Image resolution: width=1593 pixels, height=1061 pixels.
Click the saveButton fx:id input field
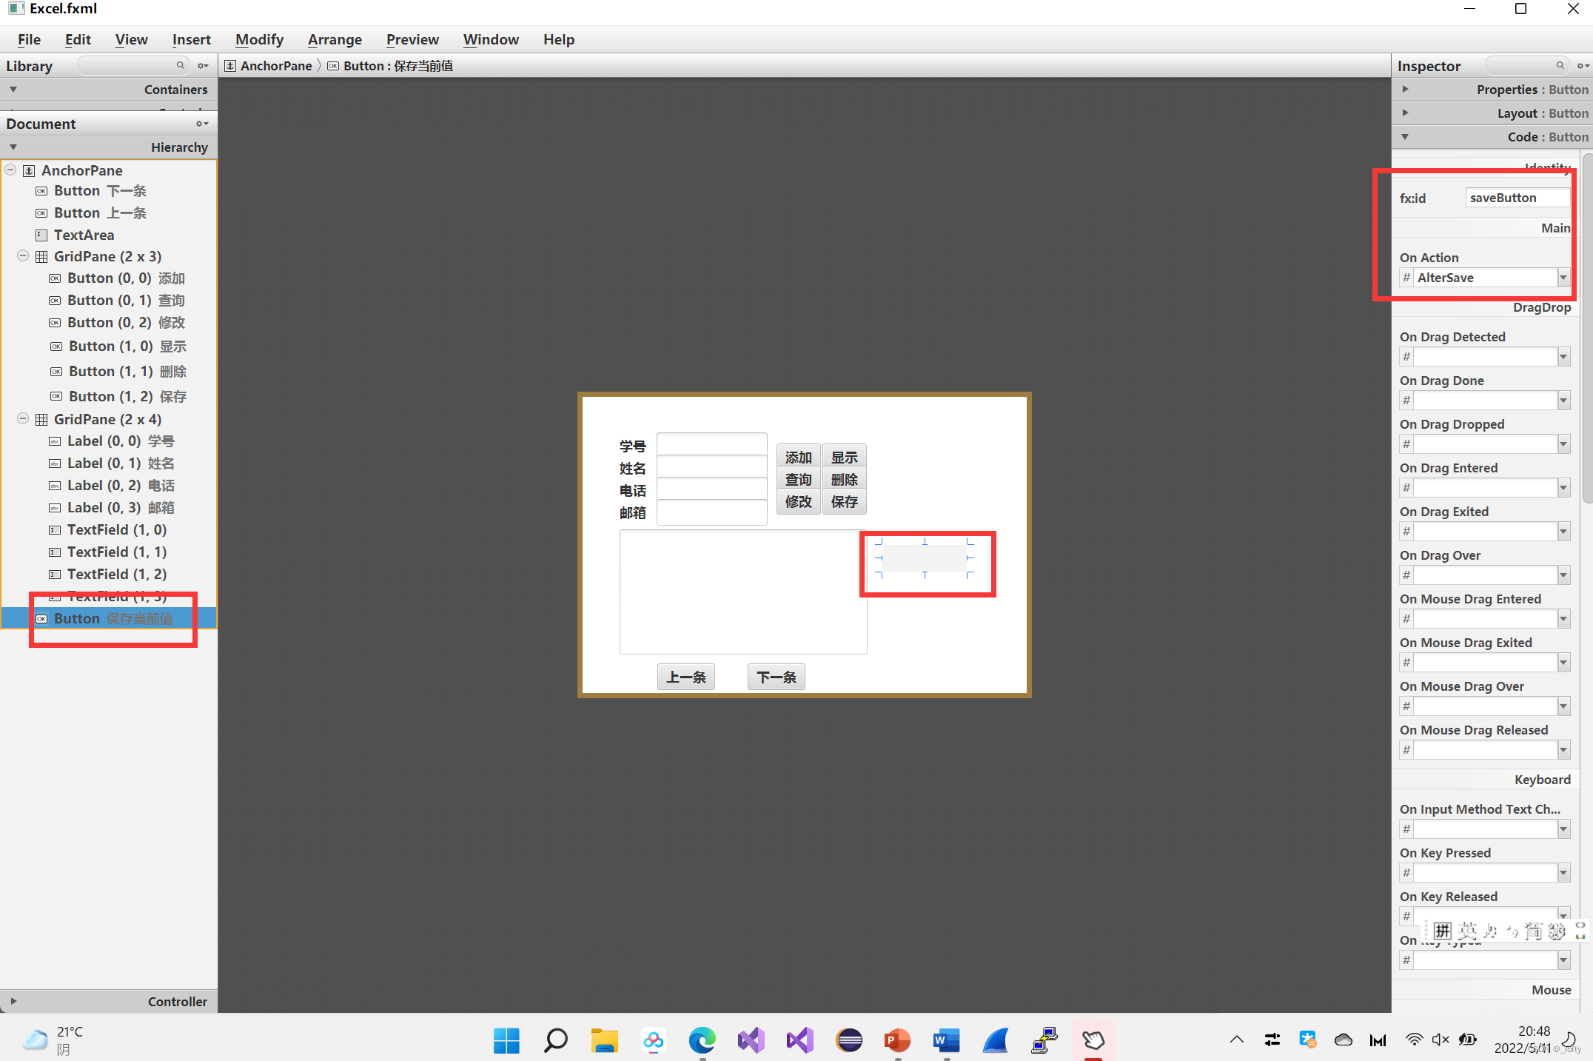pos(1515,198)
